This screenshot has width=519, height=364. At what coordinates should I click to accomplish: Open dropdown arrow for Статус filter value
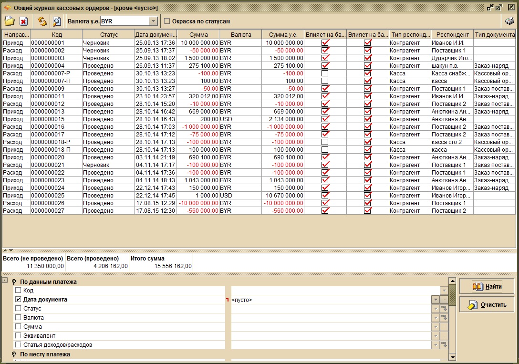pyautogui.click(x=436, y=308)
